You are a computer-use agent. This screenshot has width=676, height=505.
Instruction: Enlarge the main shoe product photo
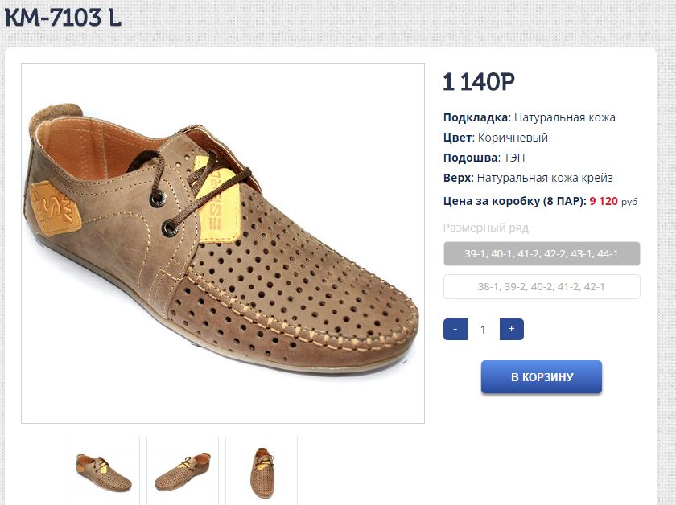pyautogui.click(x=223, y=243)
